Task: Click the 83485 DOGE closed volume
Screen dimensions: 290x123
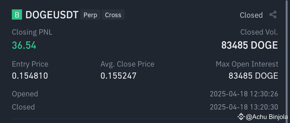Action: pyautogui.click(x=249, y=45)
